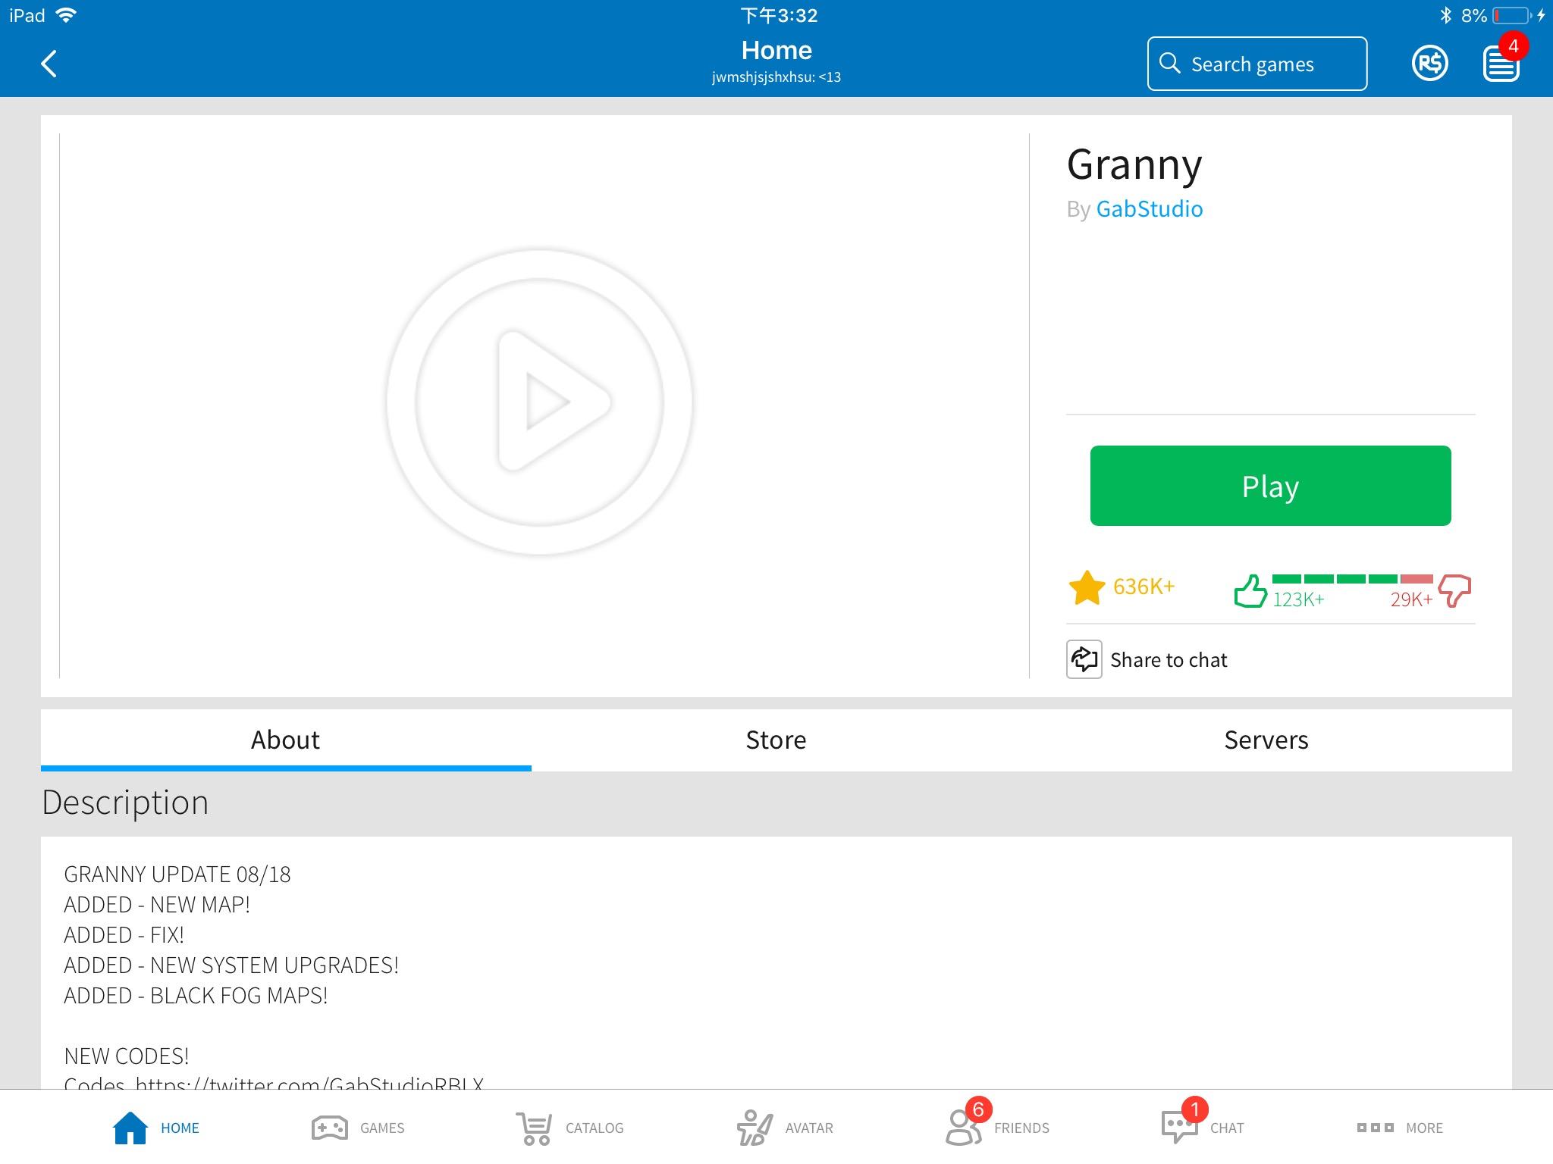Select the About tab
Image resolution: width=1553 pixels, height=1164 pixels.
285,740
